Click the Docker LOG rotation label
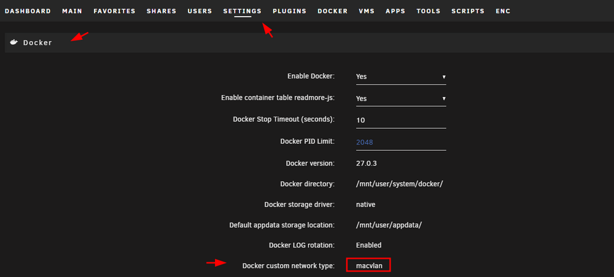This screenshot has width=614, height=277. click(302, 245)
